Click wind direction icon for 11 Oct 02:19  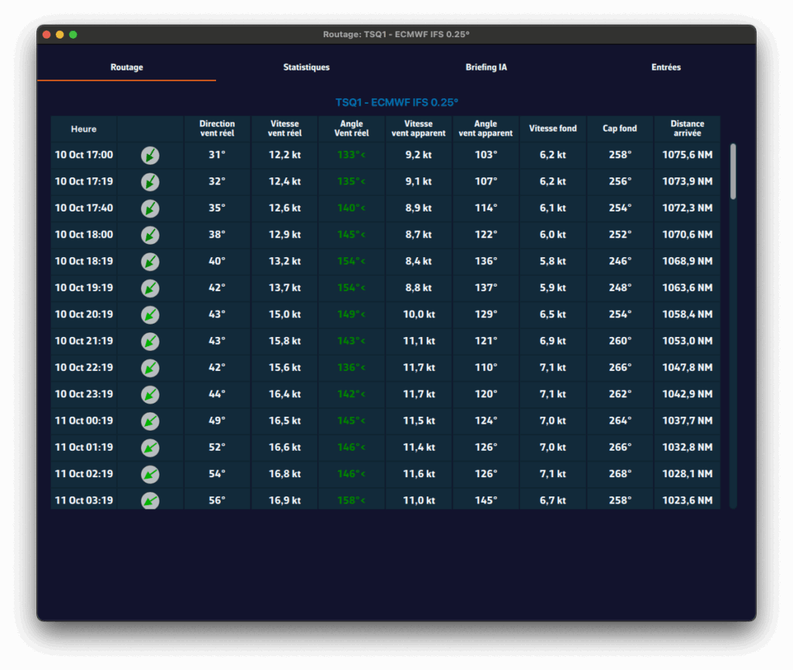[150, 474]
